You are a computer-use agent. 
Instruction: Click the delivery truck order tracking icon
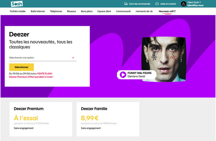coord(126,4)
